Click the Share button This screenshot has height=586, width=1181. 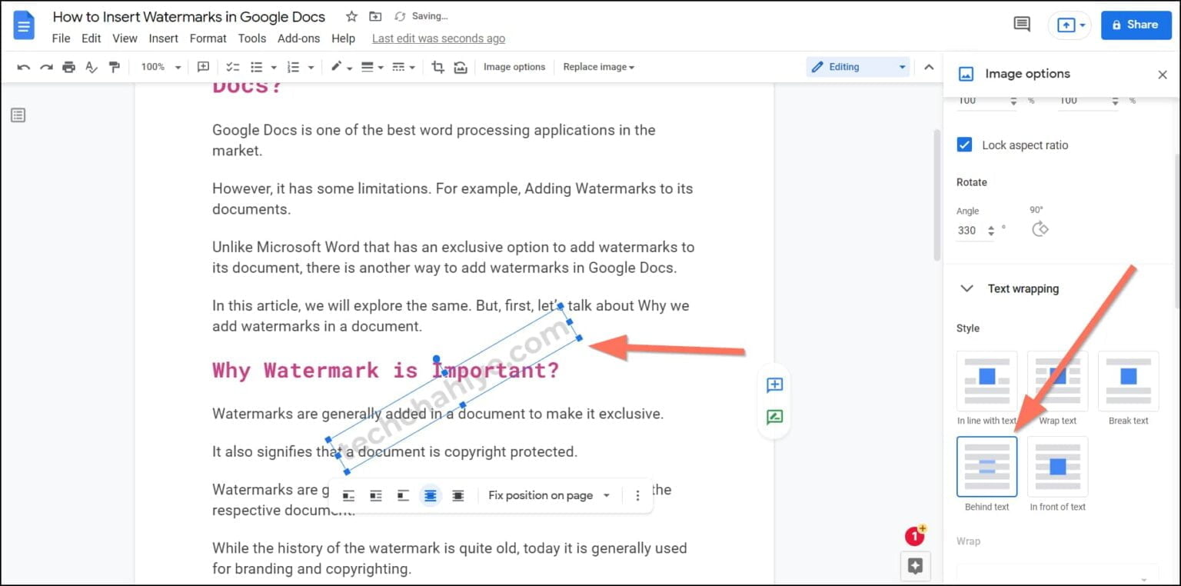[x=1136, y=25]
